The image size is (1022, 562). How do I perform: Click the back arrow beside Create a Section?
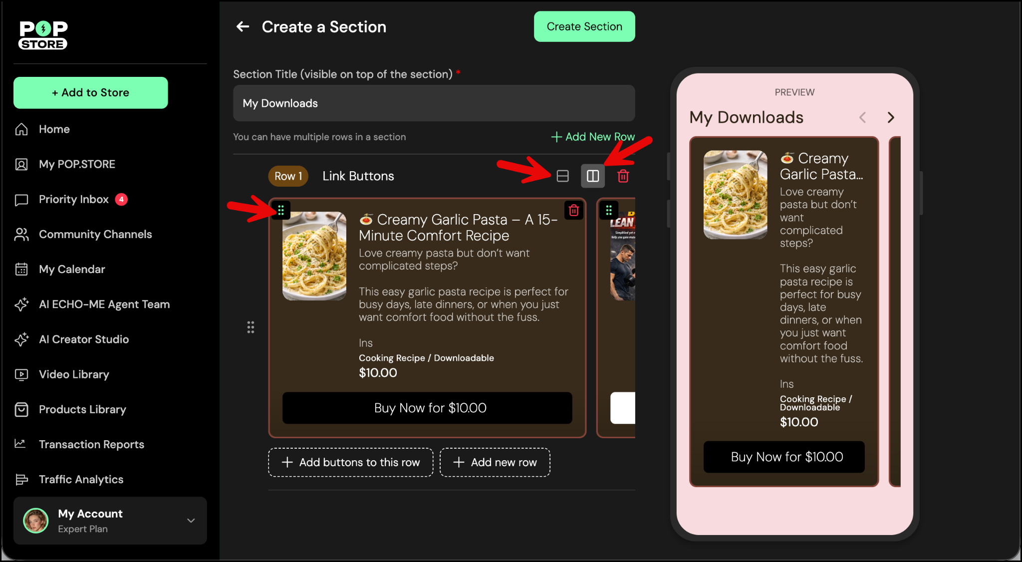coord(243,26)
